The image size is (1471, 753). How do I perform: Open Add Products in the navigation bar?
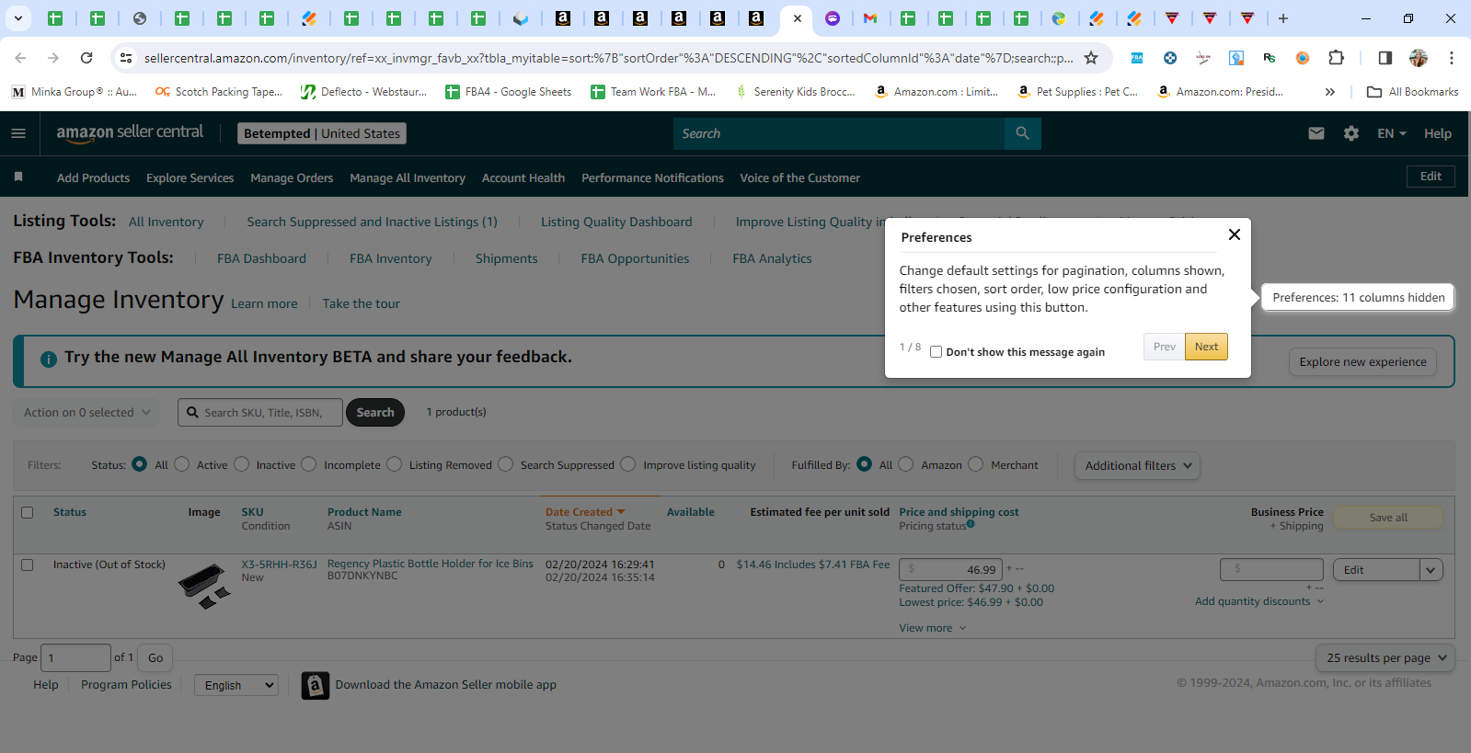click(x=93, y=177)
